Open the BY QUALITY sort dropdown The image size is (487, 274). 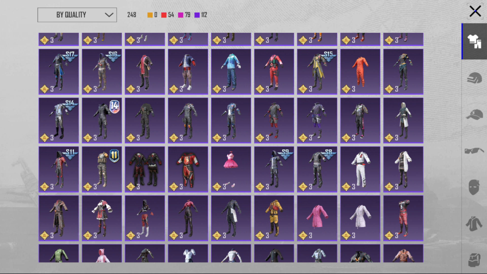tap(77, 15)
